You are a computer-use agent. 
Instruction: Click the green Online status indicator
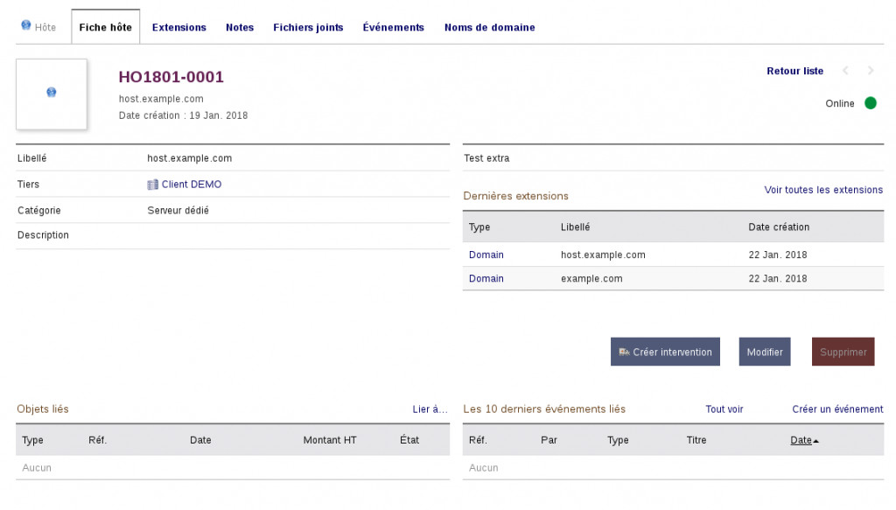871,103
